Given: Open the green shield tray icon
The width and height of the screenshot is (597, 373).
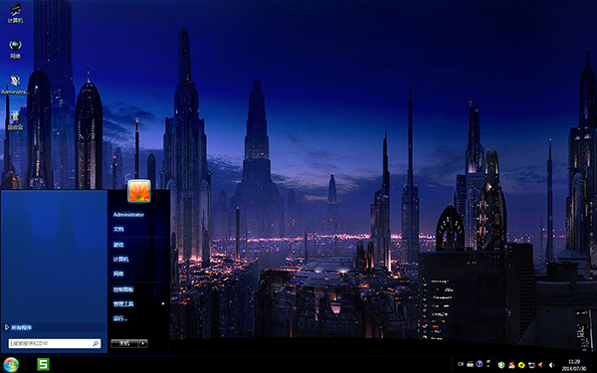Looking at the screenshot, I should click(501, 365).
